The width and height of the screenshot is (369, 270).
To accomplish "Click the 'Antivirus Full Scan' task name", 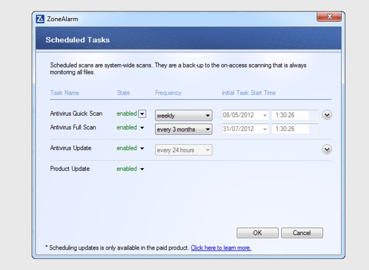I will tap(73, 127).
